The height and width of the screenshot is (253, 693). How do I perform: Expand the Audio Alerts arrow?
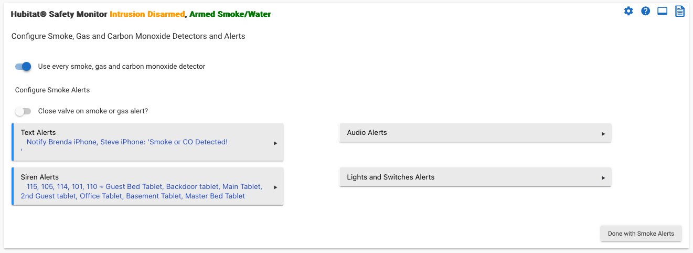(x=603, y=134)
